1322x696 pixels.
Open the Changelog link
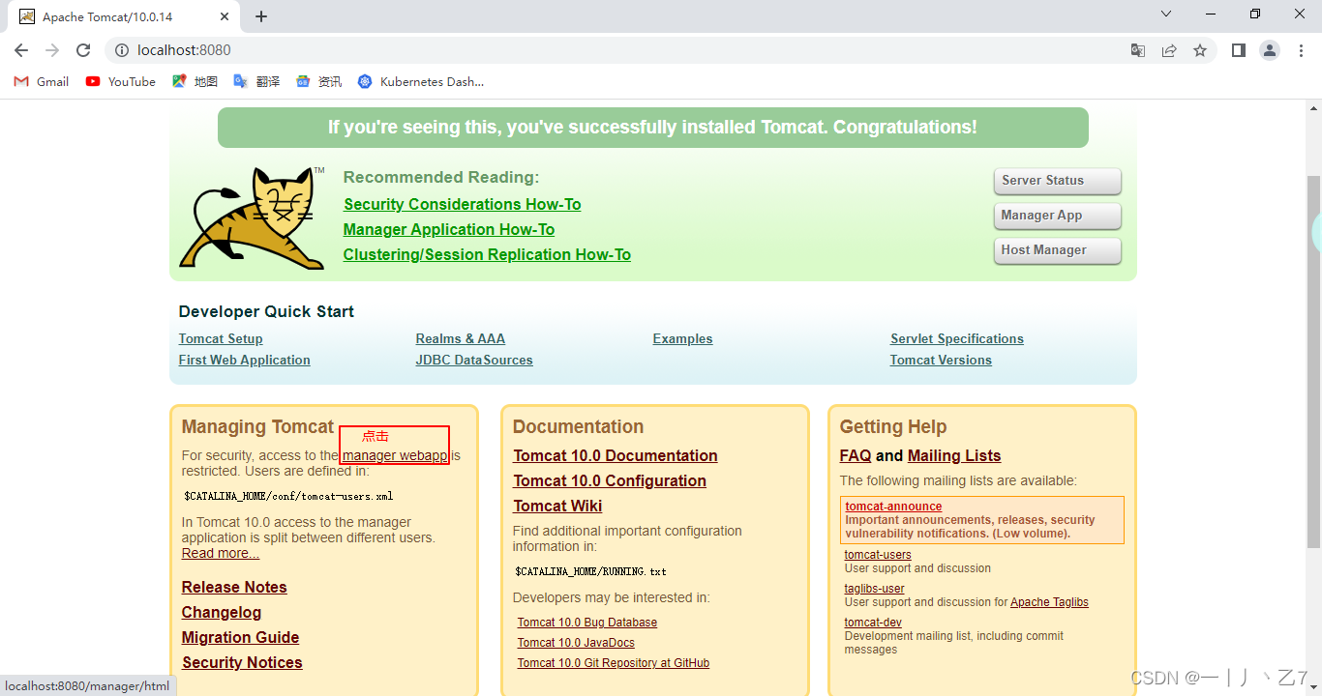tap(222, 612)
